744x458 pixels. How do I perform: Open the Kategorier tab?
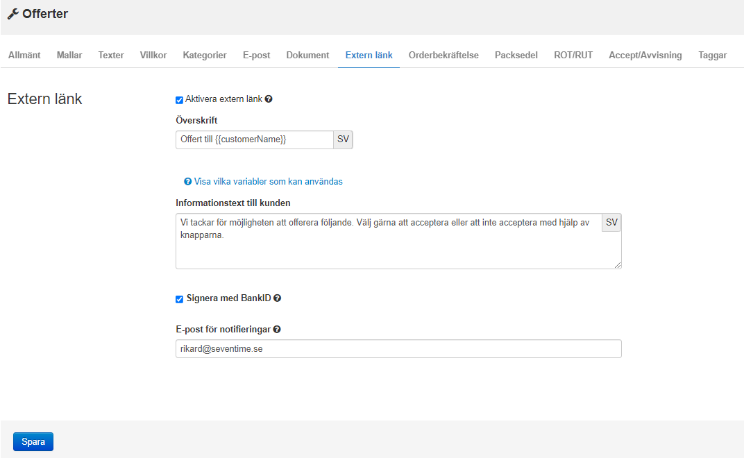205,55
